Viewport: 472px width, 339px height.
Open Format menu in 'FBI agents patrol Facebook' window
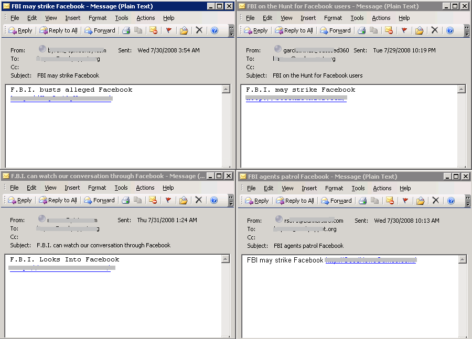pyautogui.click(x=334, y=188)
